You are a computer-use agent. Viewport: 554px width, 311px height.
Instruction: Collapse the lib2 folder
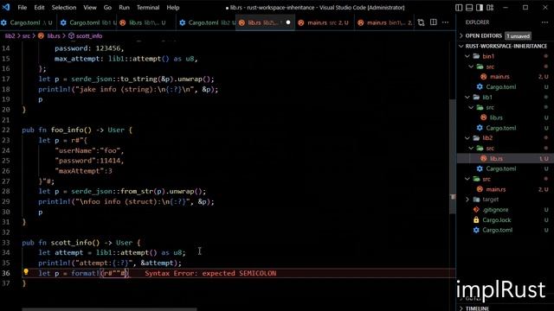[x=487, y=138]
